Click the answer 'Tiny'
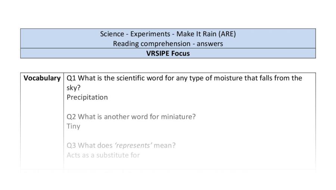The height and width of the screenshot is (190, 336). tap(73, 126)
